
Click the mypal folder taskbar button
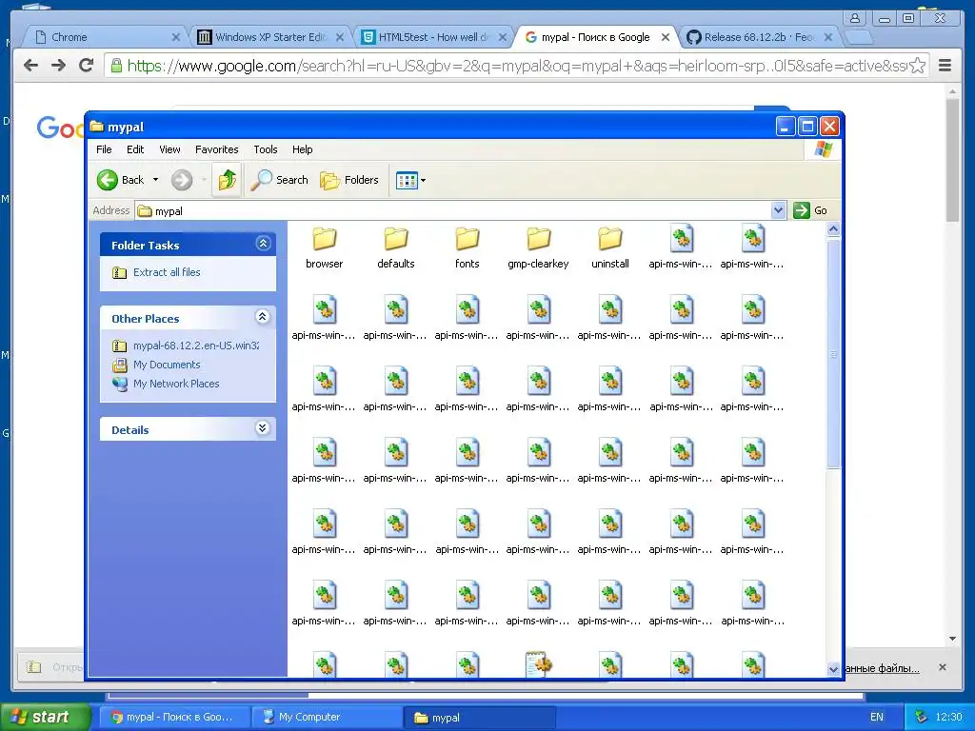click(479, 718)
